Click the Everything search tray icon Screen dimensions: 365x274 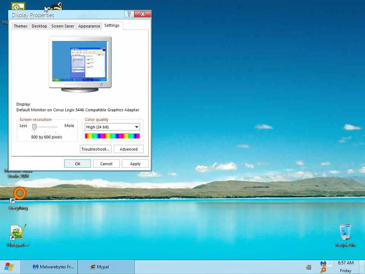click(323, 270)
